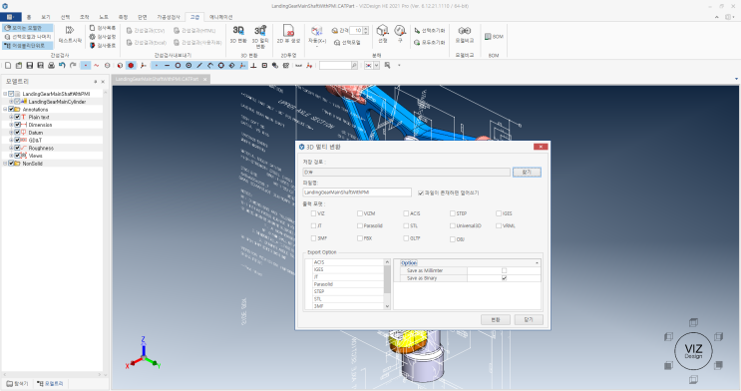Click the Undo toolbar icon

62,65
